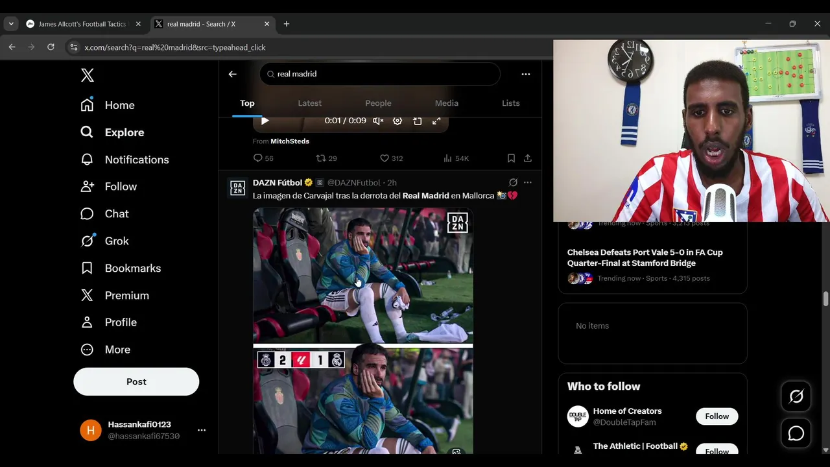Screen dimensions: 830x467
Task: Reply to post with 56 replies
Action: [x=263, y=158]
